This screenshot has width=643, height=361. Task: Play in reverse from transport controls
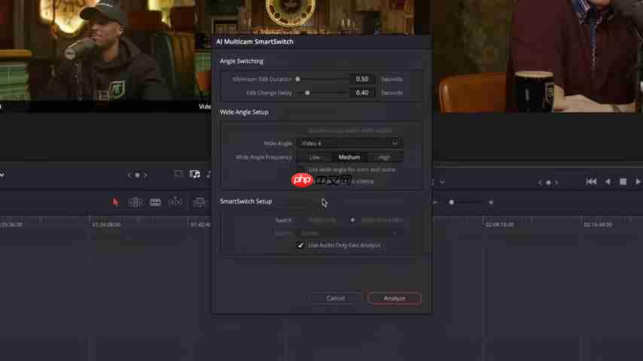click(608, 181)
